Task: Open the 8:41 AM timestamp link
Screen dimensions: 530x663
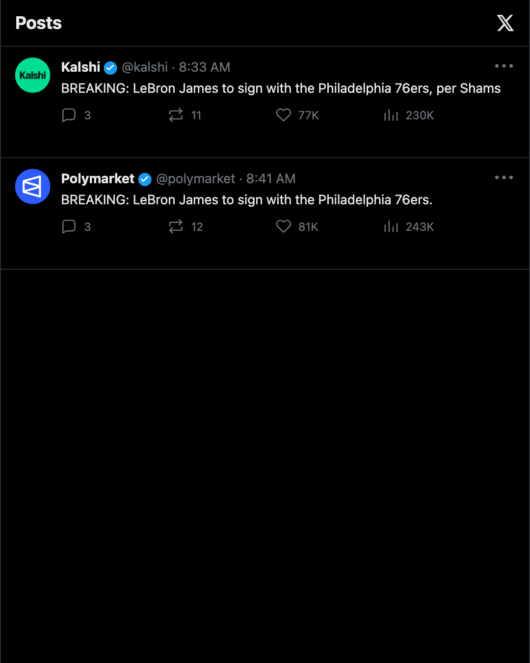Action: [271, 179]
